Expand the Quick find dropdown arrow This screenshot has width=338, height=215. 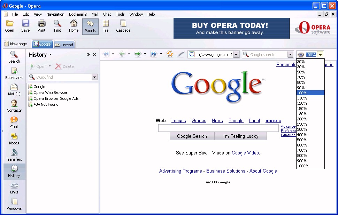point(94,77)
